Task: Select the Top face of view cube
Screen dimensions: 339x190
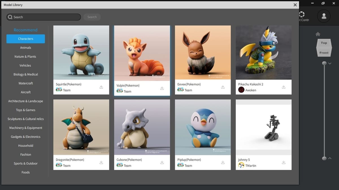Action: pyautogui.click(x=324, y=43)
